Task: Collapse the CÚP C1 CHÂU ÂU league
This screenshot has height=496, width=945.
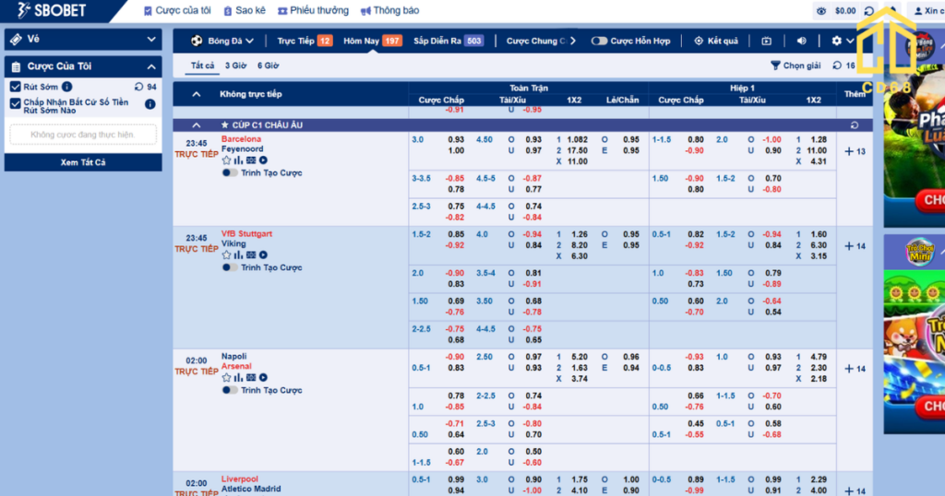Action: 197,125
